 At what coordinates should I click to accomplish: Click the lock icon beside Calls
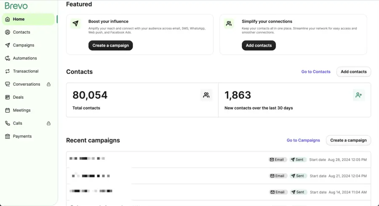[x=48, y=123]
